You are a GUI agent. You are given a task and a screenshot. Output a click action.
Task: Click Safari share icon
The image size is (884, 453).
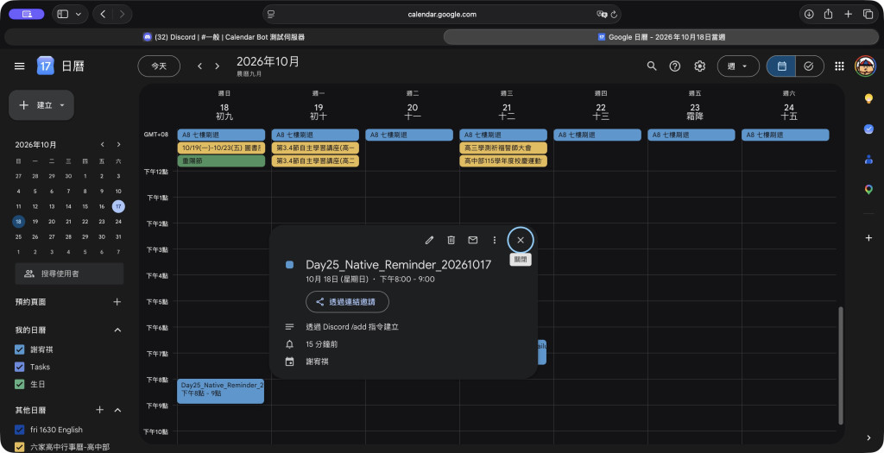[828, 14]
